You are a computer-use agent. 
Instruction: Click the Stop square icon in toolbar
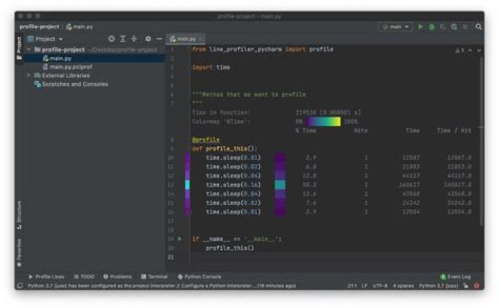465,27
